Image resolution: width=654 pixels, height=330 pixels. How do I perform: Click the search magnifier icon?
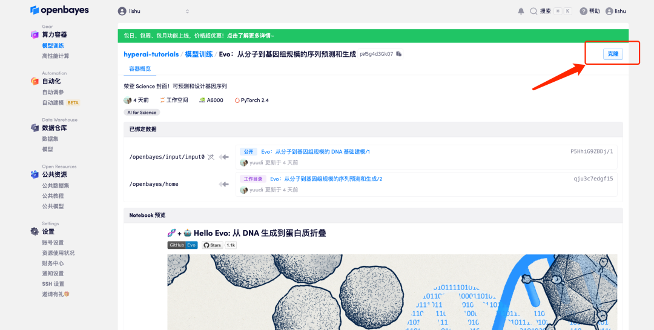[533, 11]
